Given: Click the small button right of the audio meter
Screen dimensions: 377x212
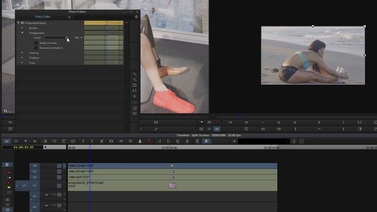Looking at the screenshot, I should [294, 141].
